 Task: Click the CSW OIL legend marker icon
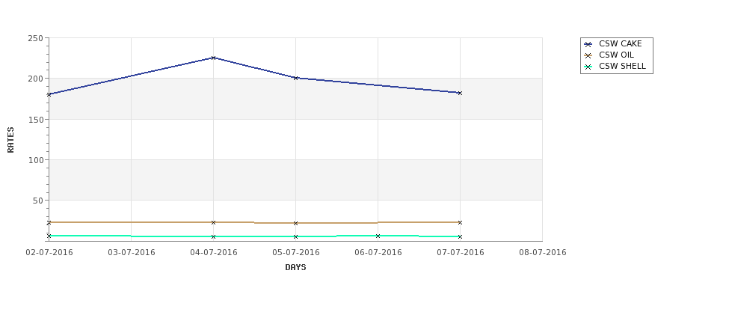588,55
